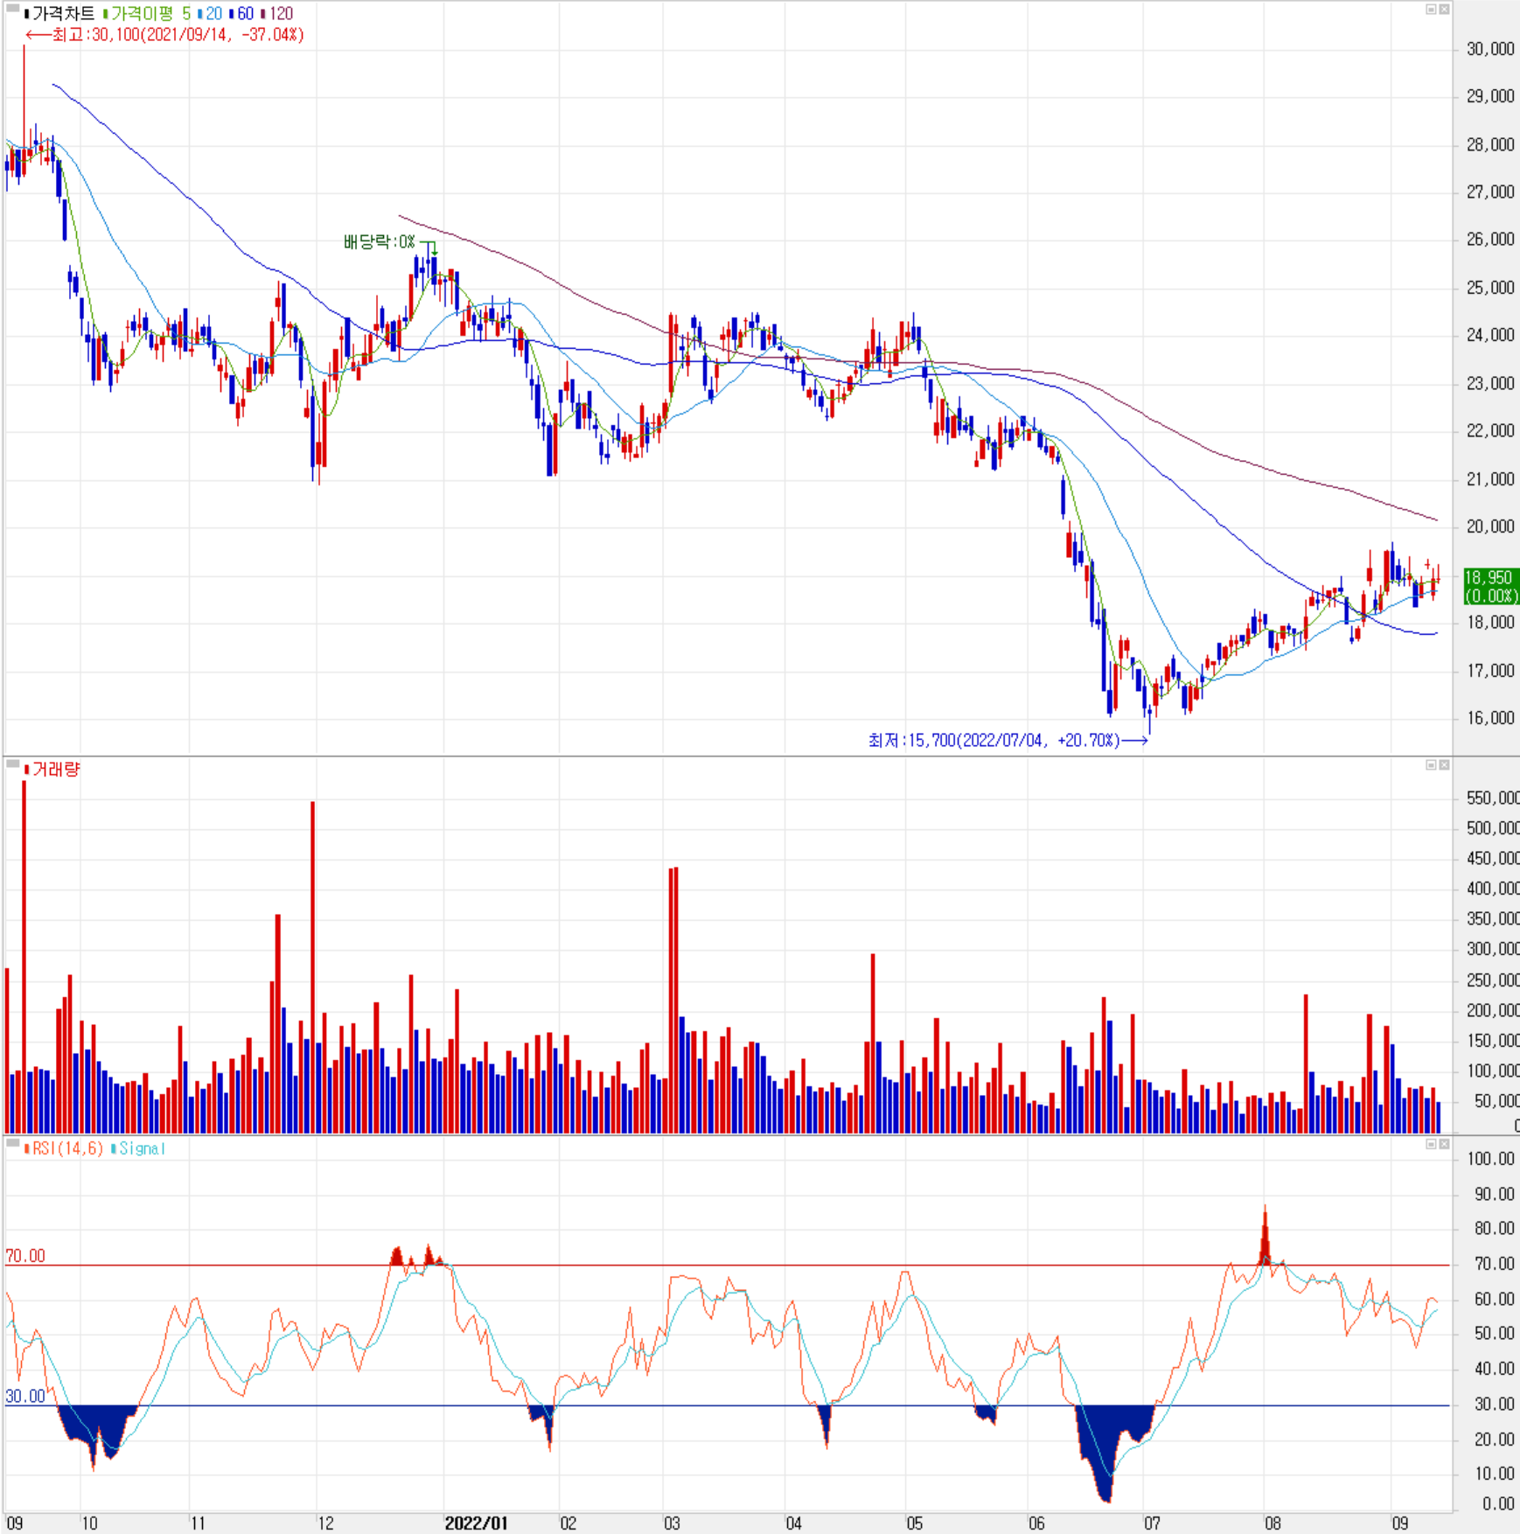
Task: Click the 07 month label on date axis
Action: pyautogui.click(x=1153, y=1524)
